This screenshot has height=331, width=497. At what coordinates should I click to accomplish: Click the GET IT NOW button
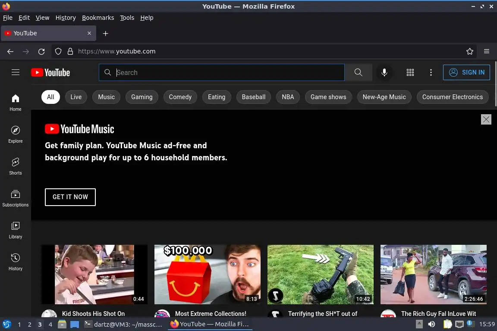pos(70,197)
